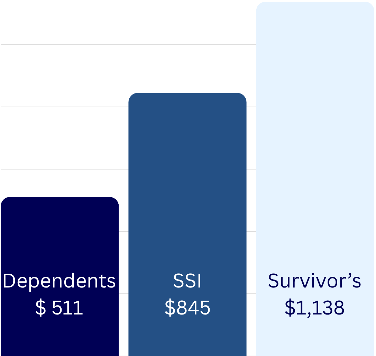This screenshot has height=356, width=376.
Task: Click the "SSI" text label
Action: click(187, 281)
